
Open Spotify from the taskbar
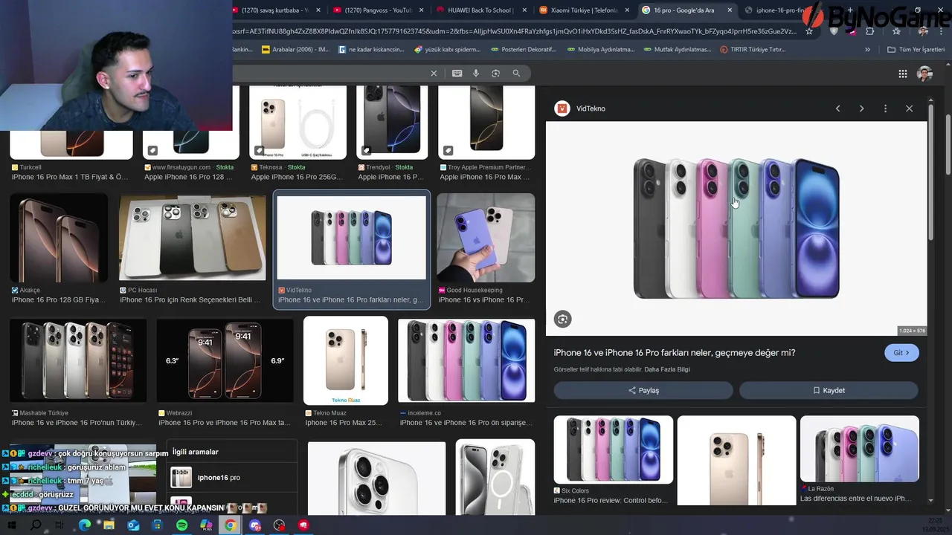tap(182, 525)
